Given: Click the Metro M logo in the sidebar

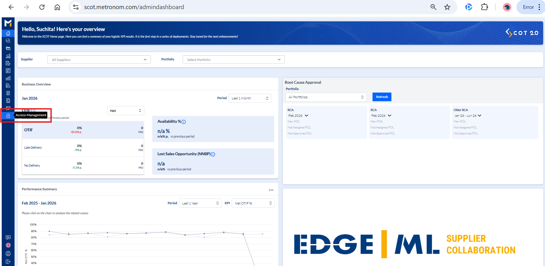Looking at the screenshot, I should [8, 23].
